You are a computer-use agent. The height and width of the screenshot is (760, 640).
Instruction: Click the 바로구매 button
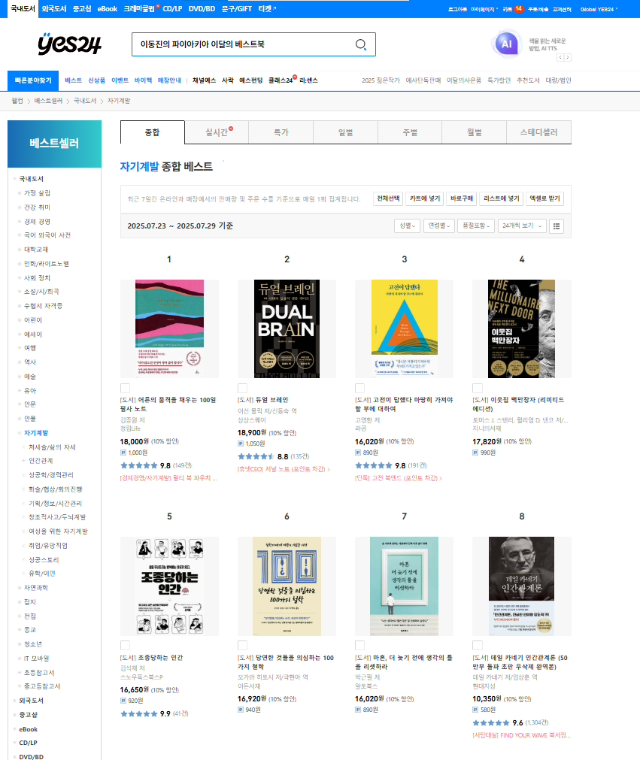coord(462,198)
